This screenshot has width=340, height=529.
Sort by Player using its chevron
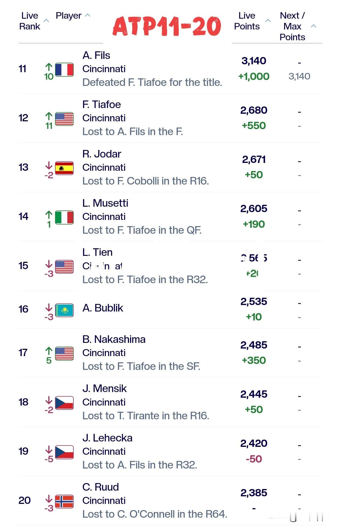pos(88,15)
